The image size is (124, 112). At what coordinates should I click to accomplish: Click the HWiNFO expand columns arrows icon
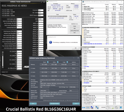pos(84,107)
